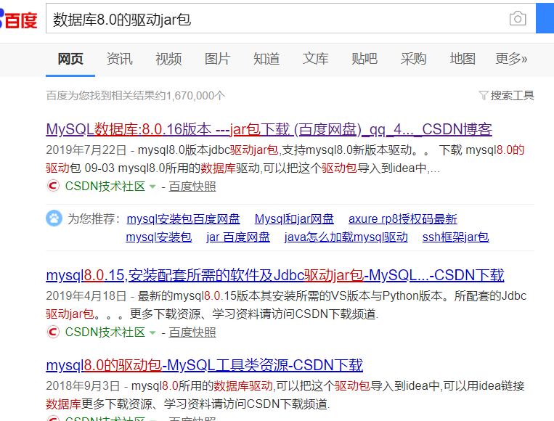
Task: Open suggestion java怎么加载mysql驱动
Action: (346, 237)
